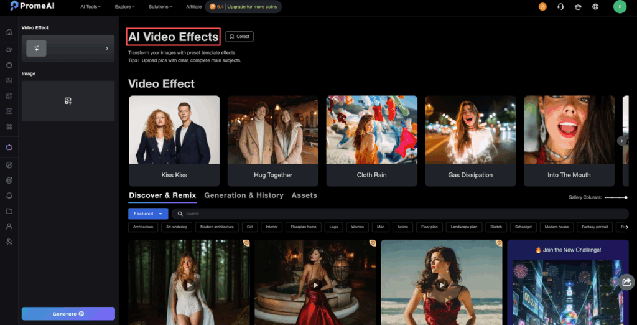
Task: Select the Anime tag
Action: tap(402, 227)
